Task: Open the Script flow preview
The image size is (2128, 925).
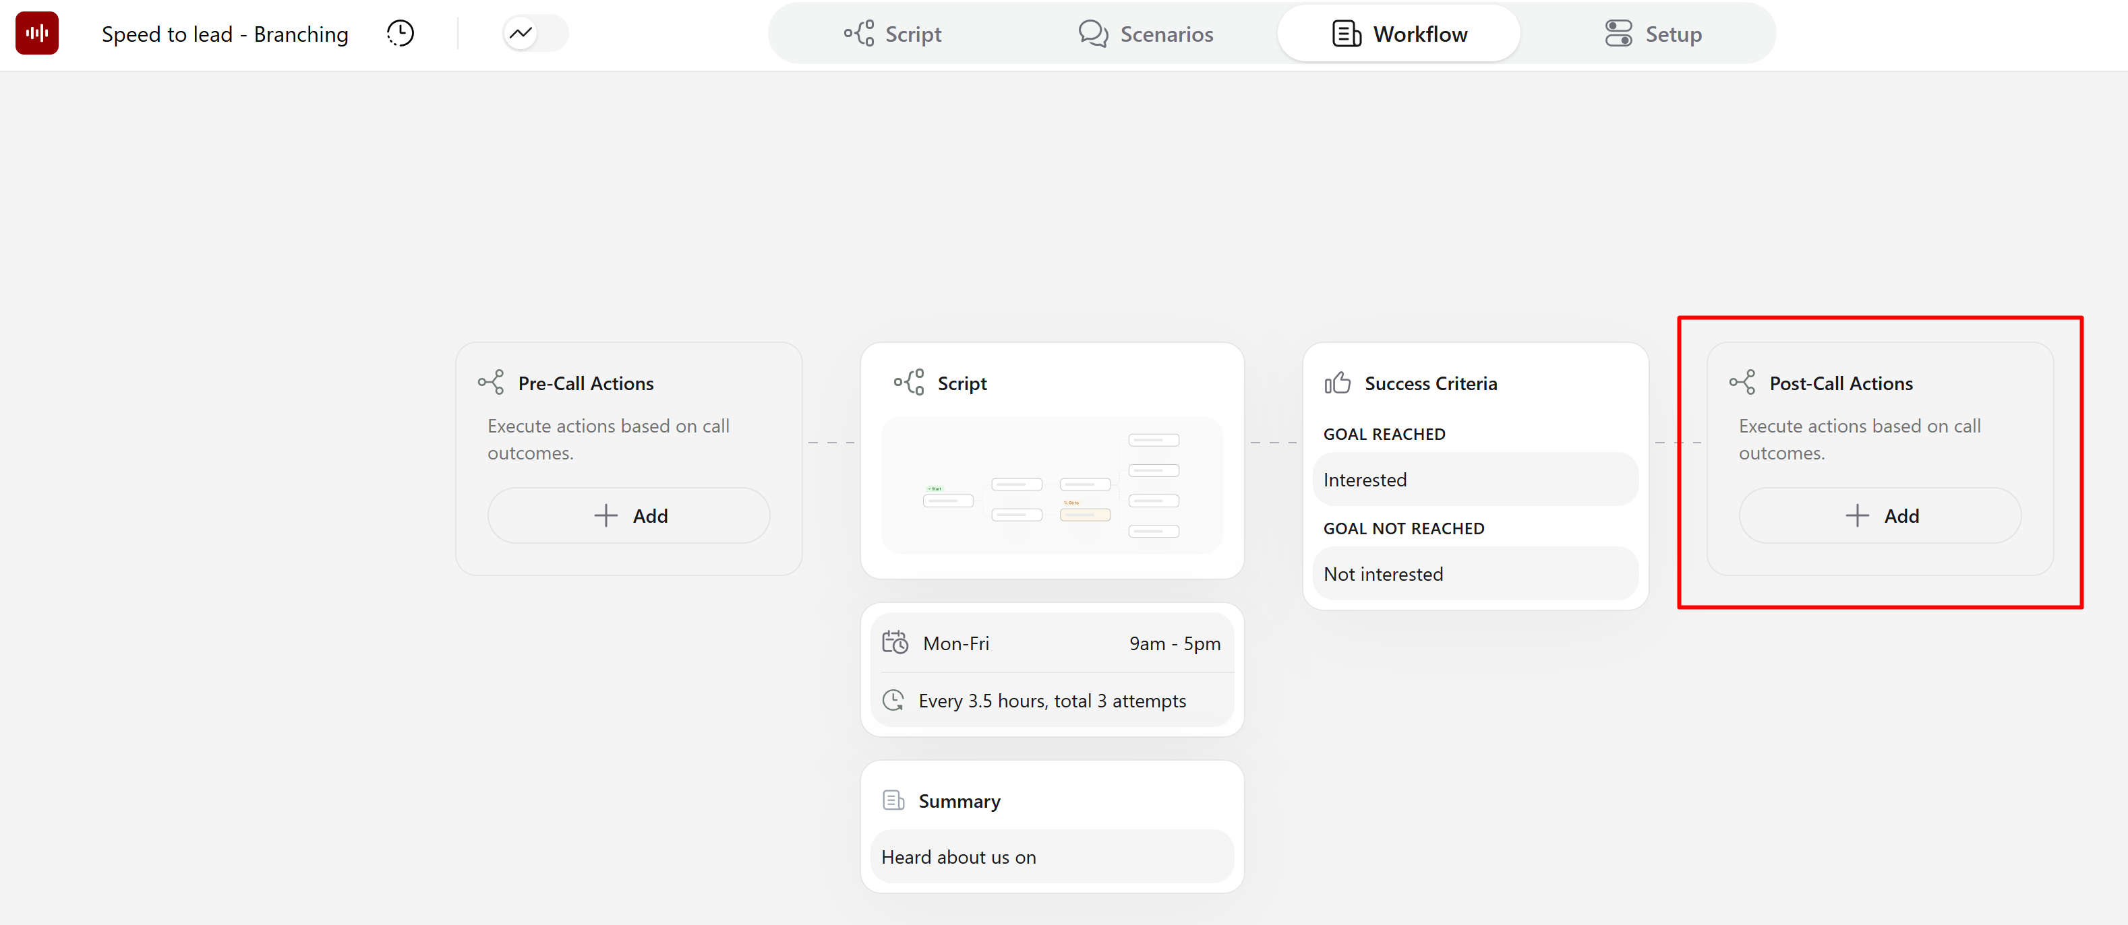Action: tap(1052, 486)
